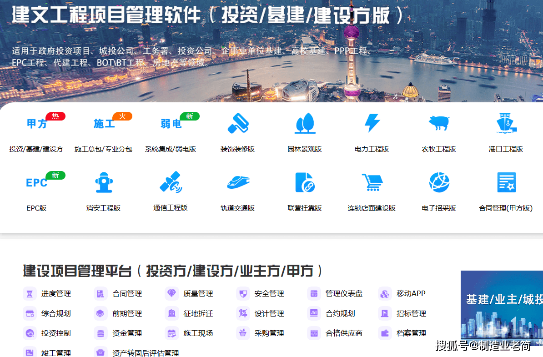Select the linked document 联营挂靠版 icon
The height and width of the screenshot is (357, 543).
[305, 182]
